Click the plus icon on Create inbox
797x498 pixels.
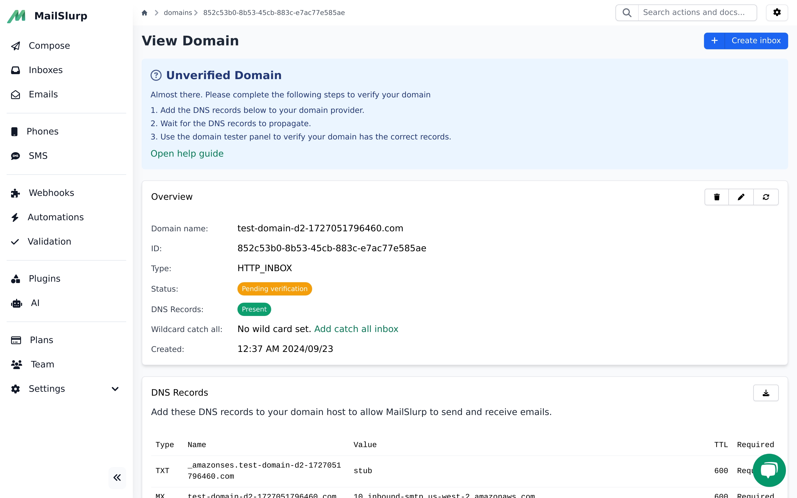click(715, 41)
